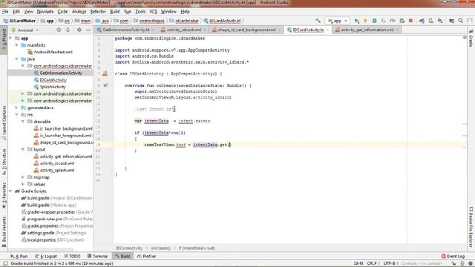
Task: Select activity_splash.xml in layout folder
Action: (54, 170)
